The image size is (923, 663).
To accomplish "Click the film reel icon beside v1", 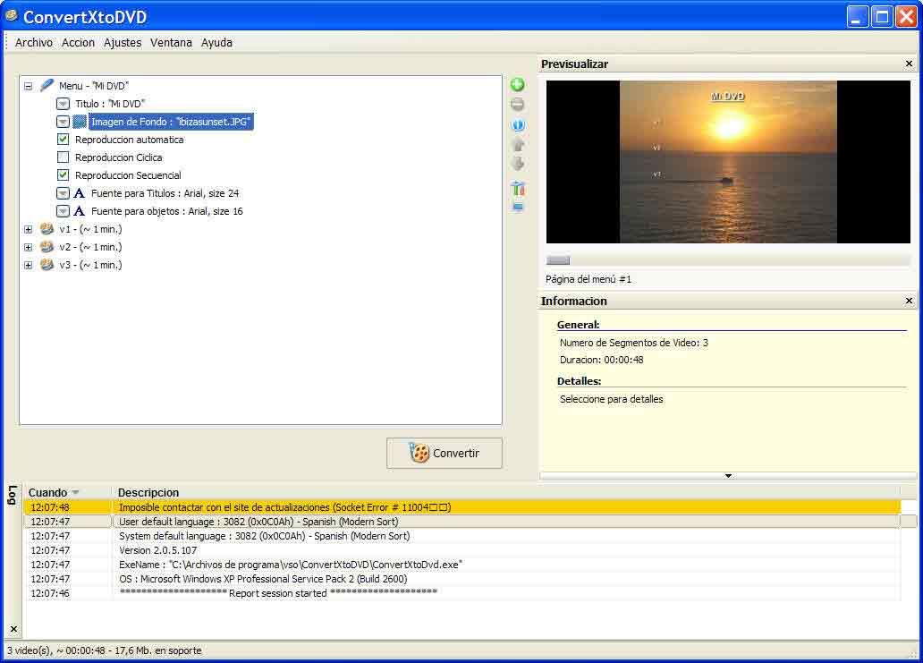I will [47, 229].
